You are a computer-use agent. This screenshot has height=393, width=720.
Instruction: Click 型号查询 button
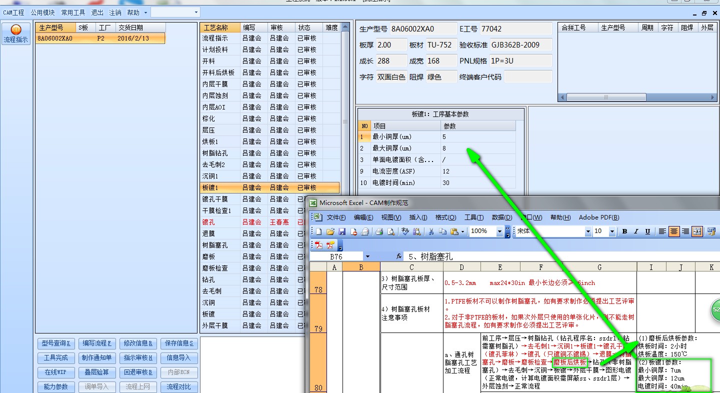[56, 343]
